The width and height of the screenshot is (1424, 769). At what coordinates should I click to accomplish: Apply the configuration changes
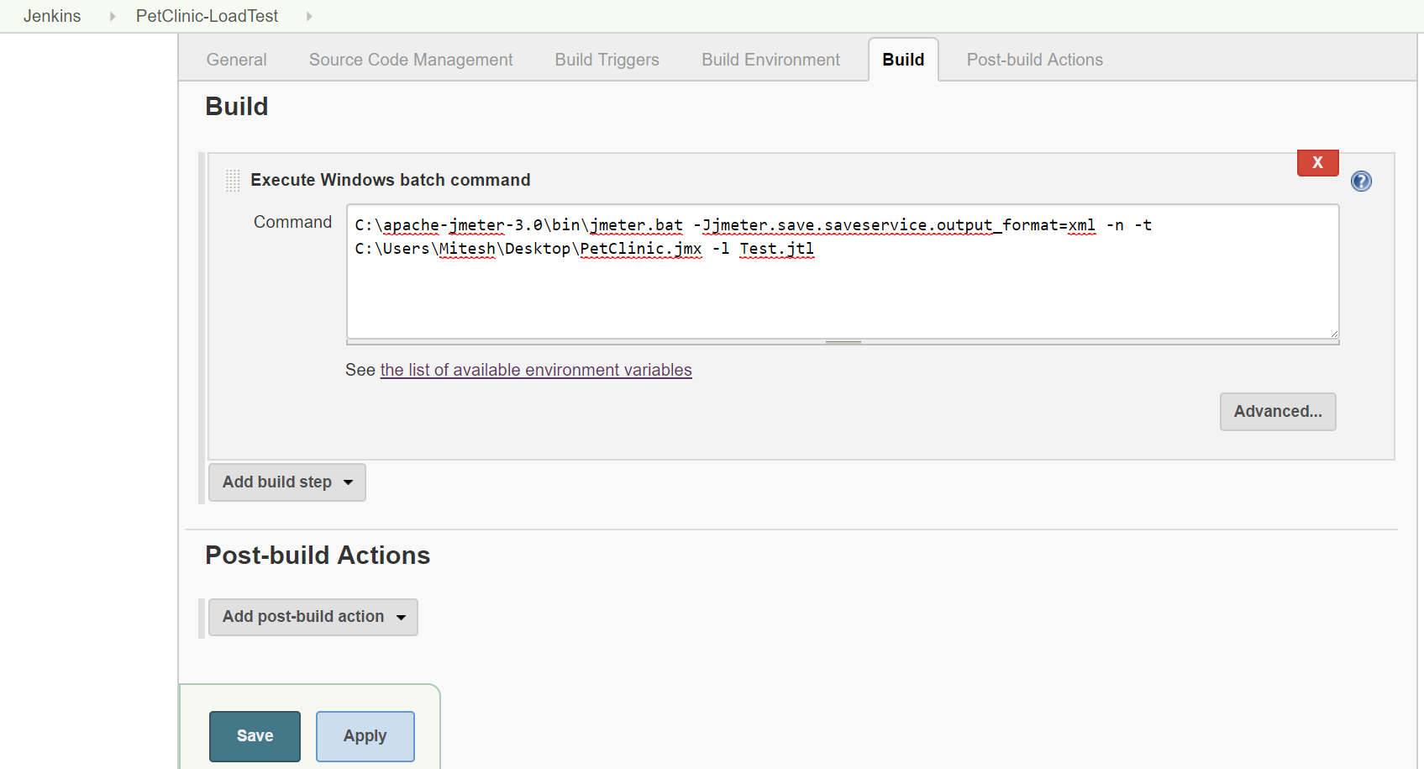pyautogui.click(x=365, y=736)
